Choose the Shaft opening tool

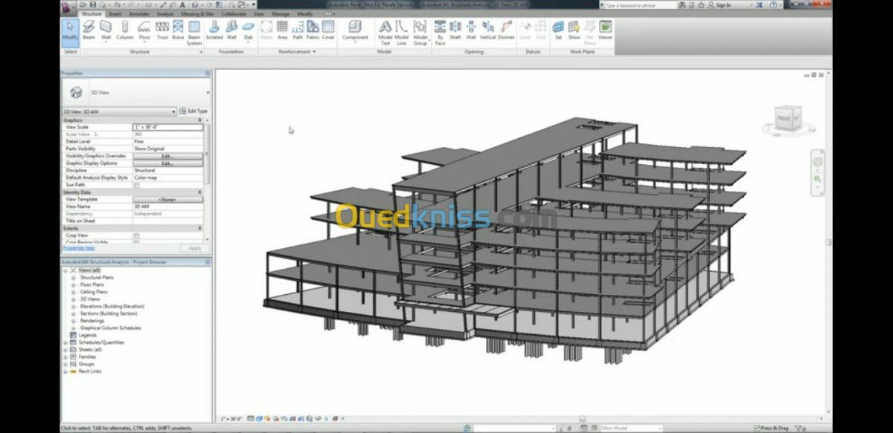click(455, 30)
